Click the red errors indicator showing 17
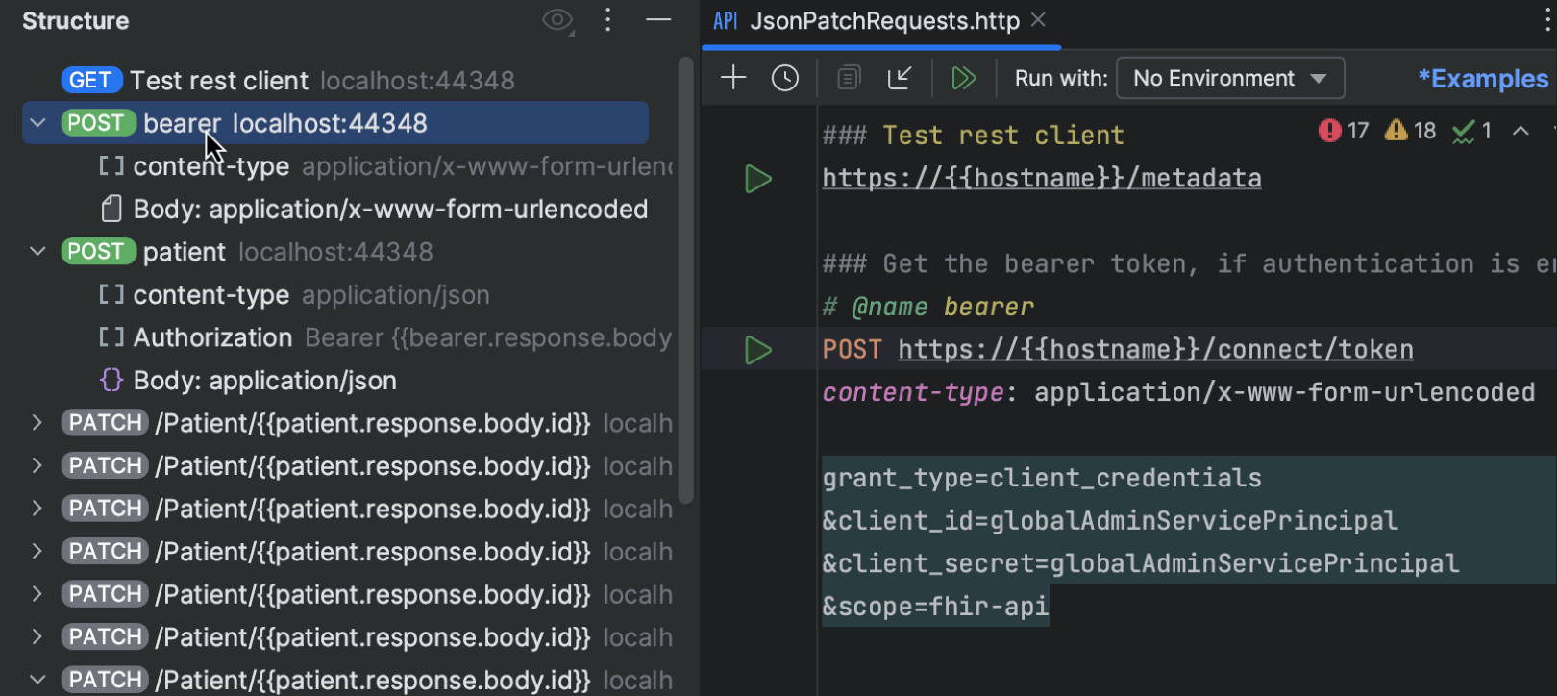1557x696 pixels. point(1343,131)
